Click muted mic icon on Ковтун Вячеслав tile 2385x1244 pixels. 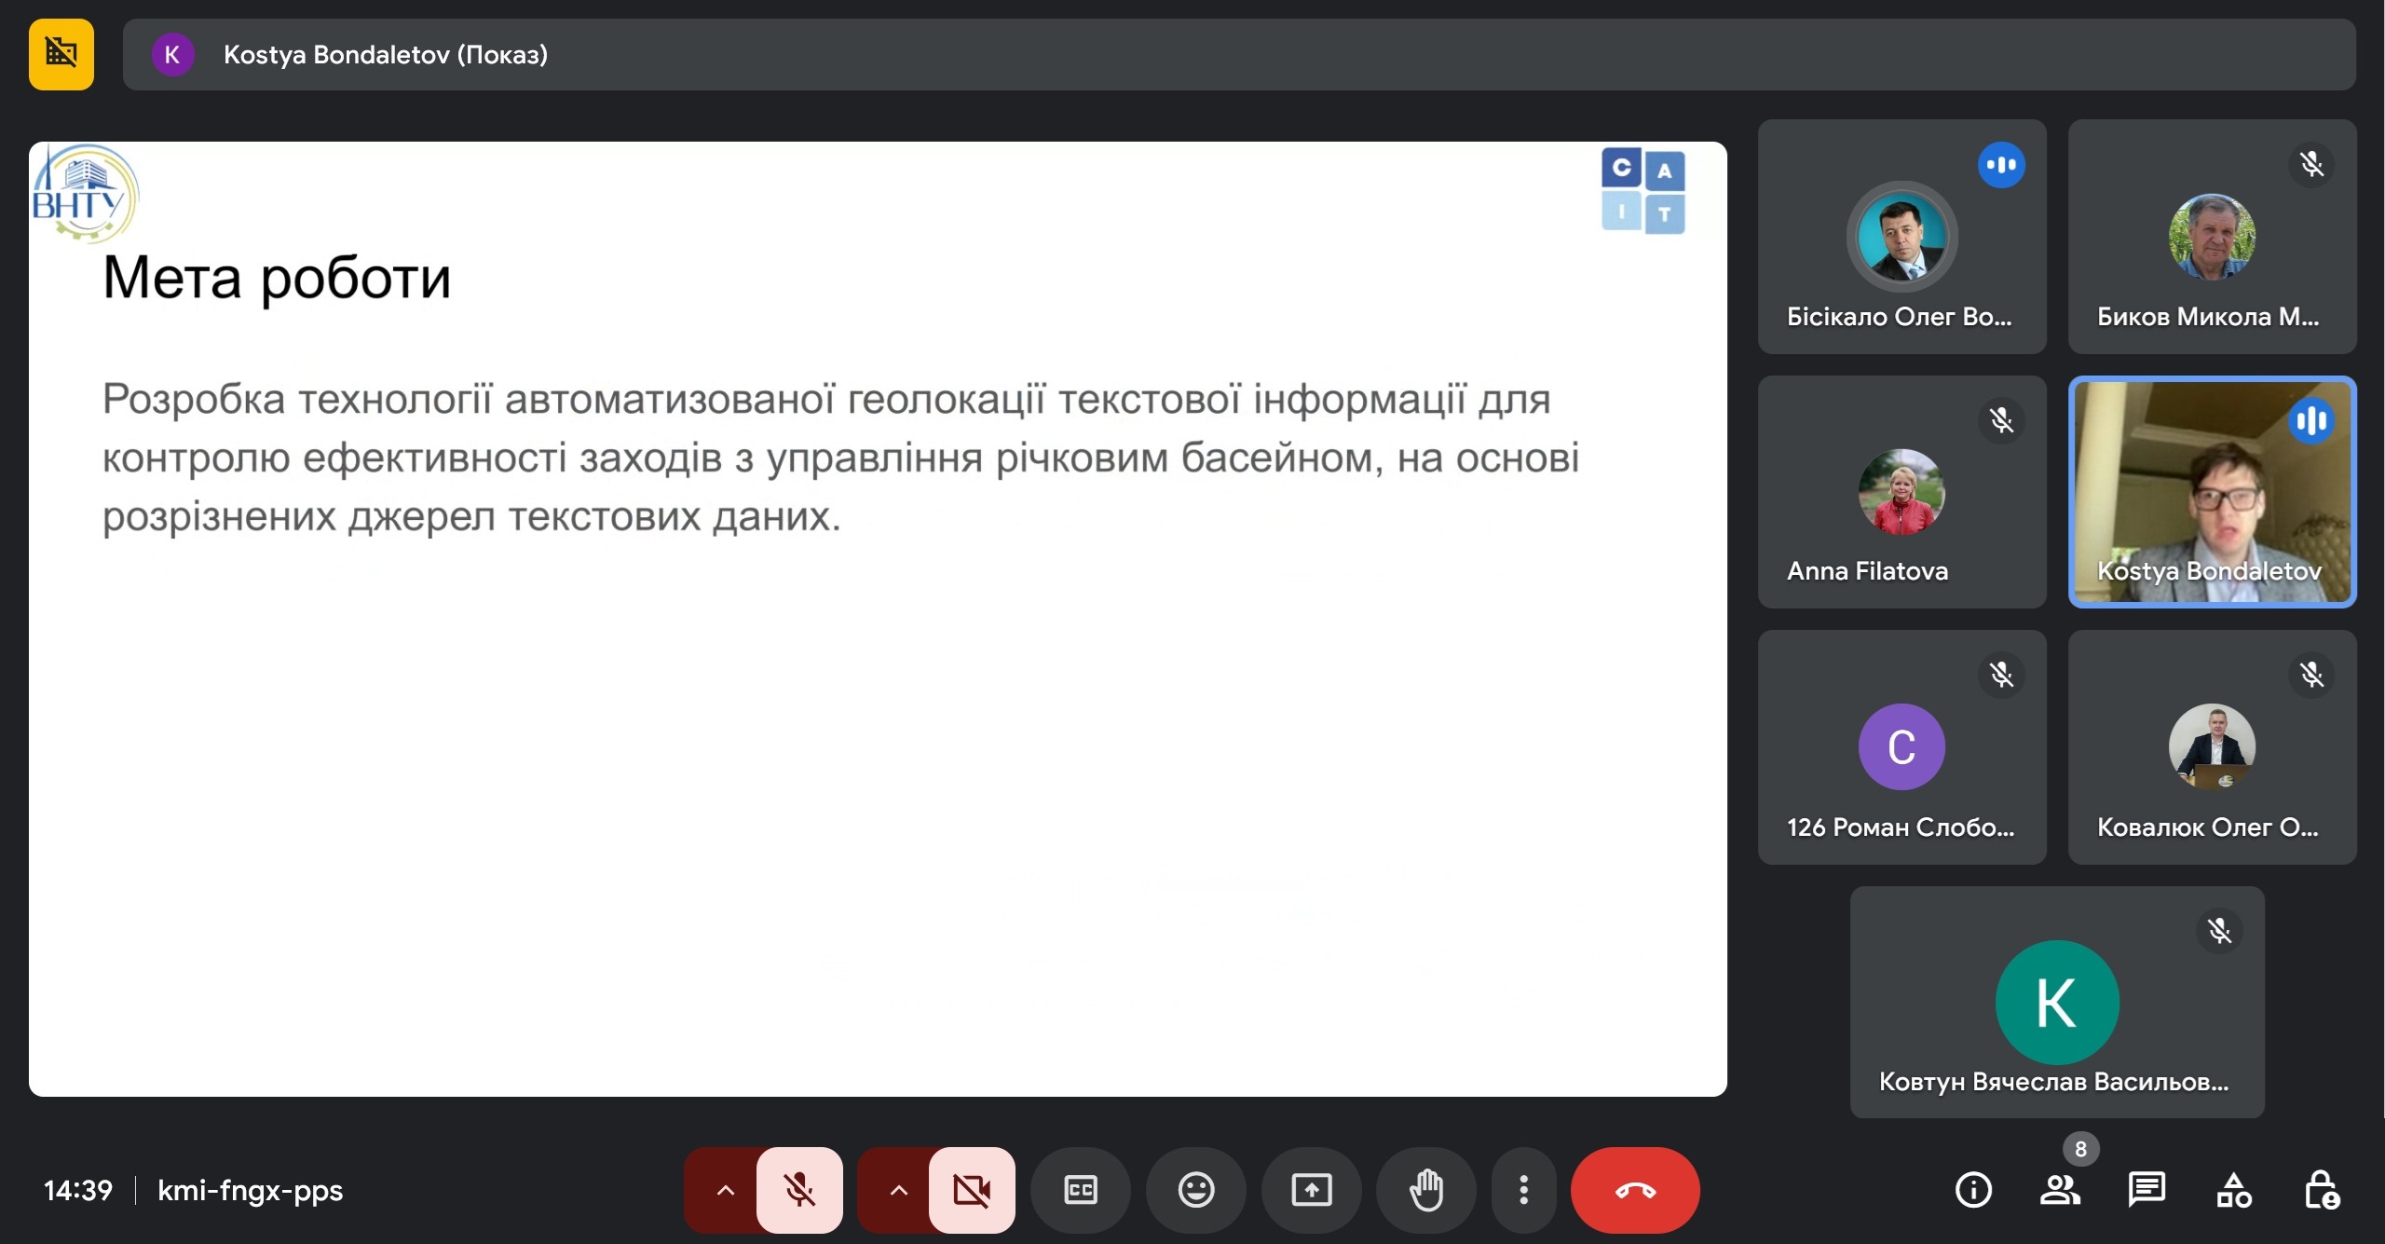[x=2219, y=930]
